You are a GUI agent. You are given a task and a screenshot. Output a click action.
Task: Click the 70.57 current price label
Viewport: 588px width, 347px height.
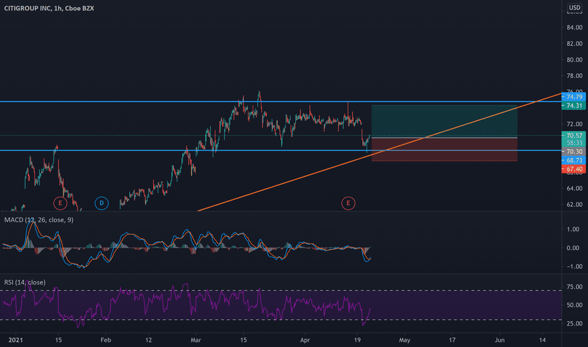573,136
